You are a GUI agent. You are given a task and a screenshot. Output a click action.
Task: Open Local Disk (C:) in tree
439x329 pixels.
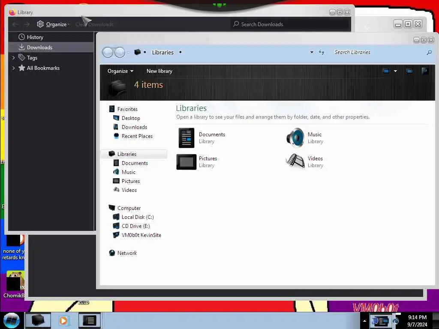click(x=138, y=217)
